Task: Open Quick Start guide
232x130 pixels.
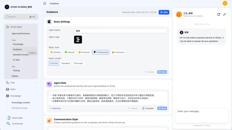Action: [17, 118]
